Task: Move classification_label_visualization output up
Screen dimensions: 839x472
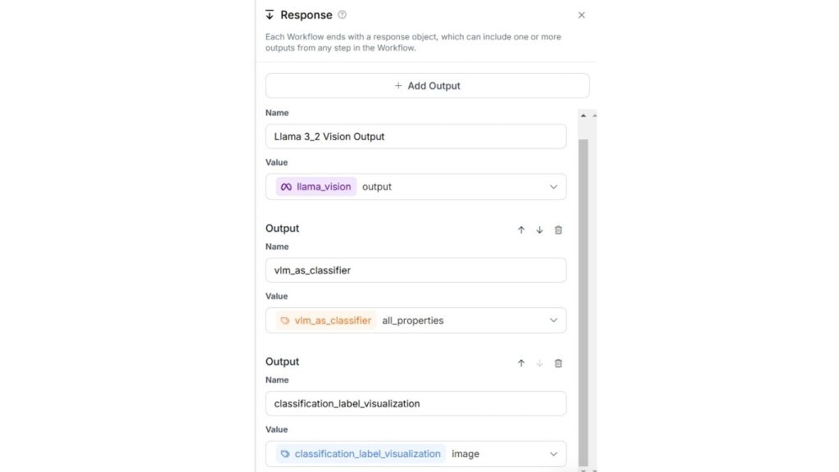Action: [x=521, y=363]
